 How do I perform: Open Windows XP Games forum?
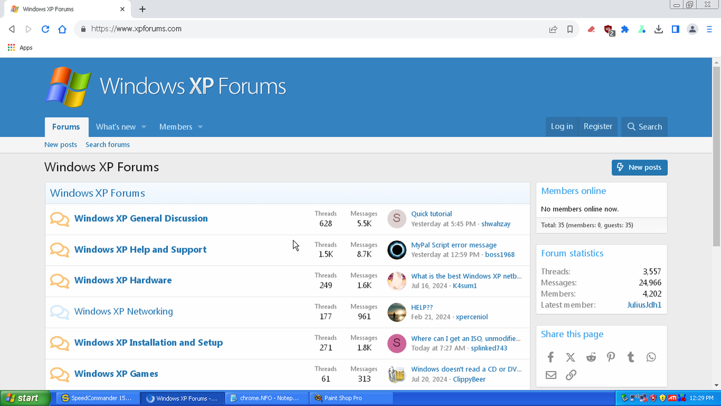pyautogui.click(x=116, y=374)
